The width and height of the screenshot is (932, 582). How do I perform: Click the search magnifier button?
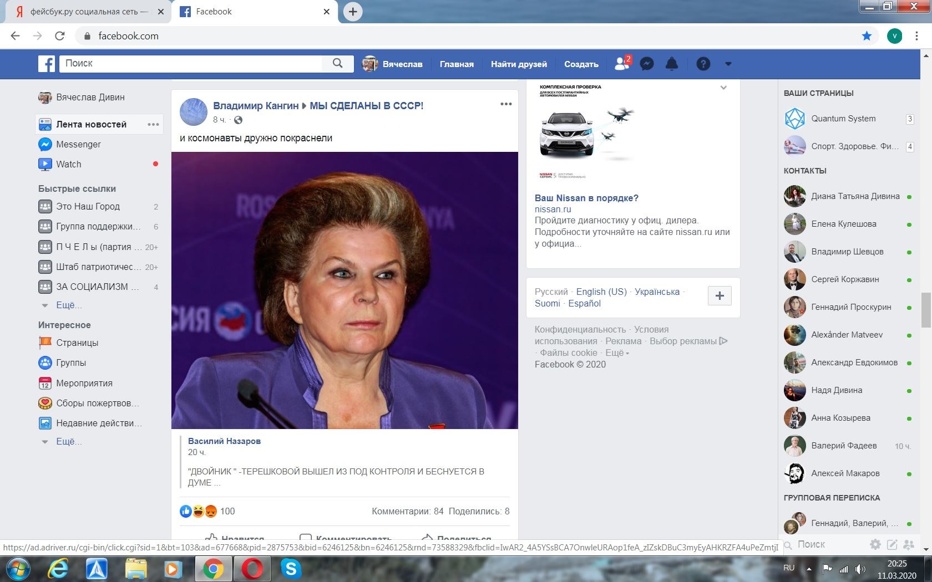pos(337,63)
